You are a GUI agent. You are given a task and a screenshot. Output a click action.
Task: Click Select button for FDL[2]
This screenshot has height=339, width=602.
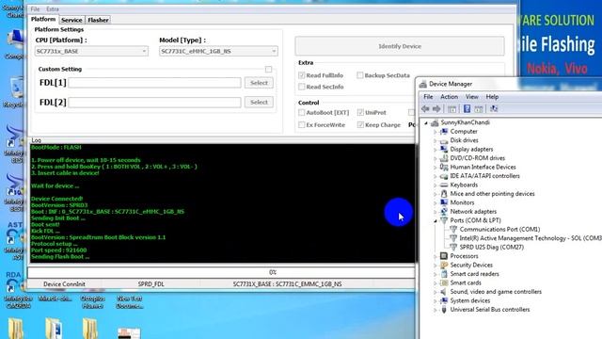coord(259,103)
